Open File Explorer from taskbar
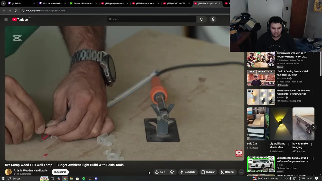The height and width of the screenshot is (181, 322). tap(71, 178)
